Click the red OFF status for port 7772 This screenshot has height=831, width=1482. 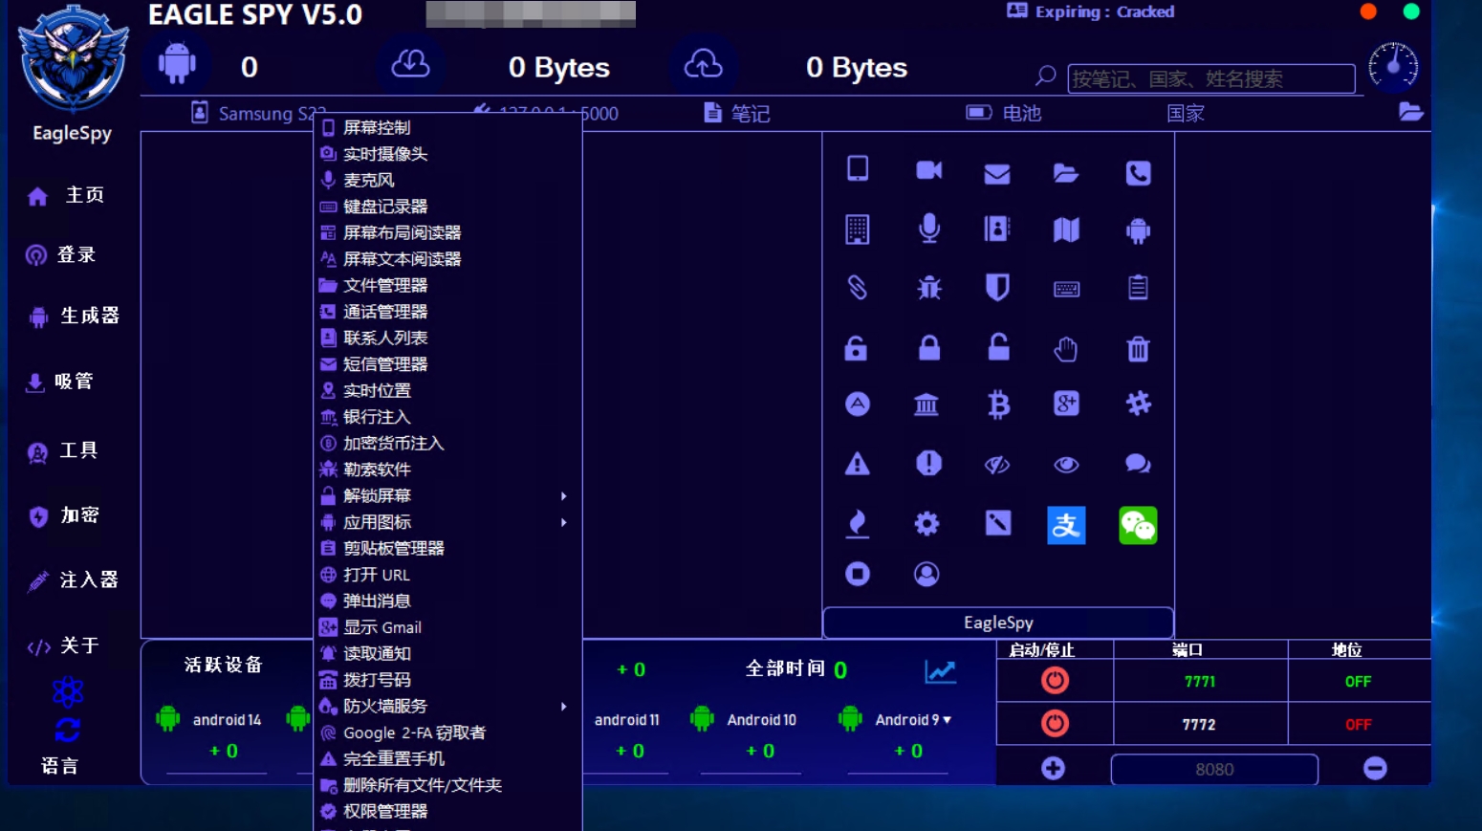tap(1358, 725)
